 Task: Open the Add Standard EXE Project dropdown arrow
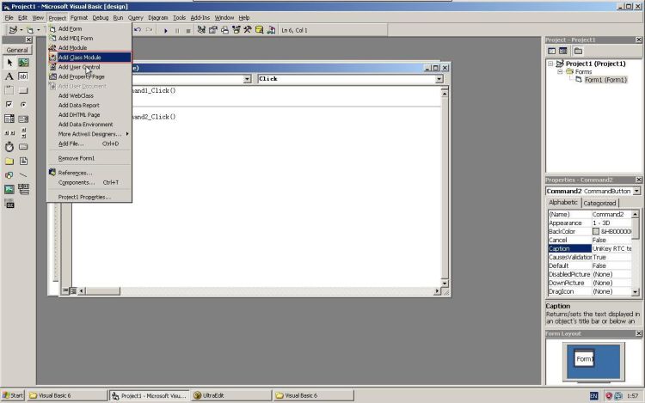tap(21, 30)
